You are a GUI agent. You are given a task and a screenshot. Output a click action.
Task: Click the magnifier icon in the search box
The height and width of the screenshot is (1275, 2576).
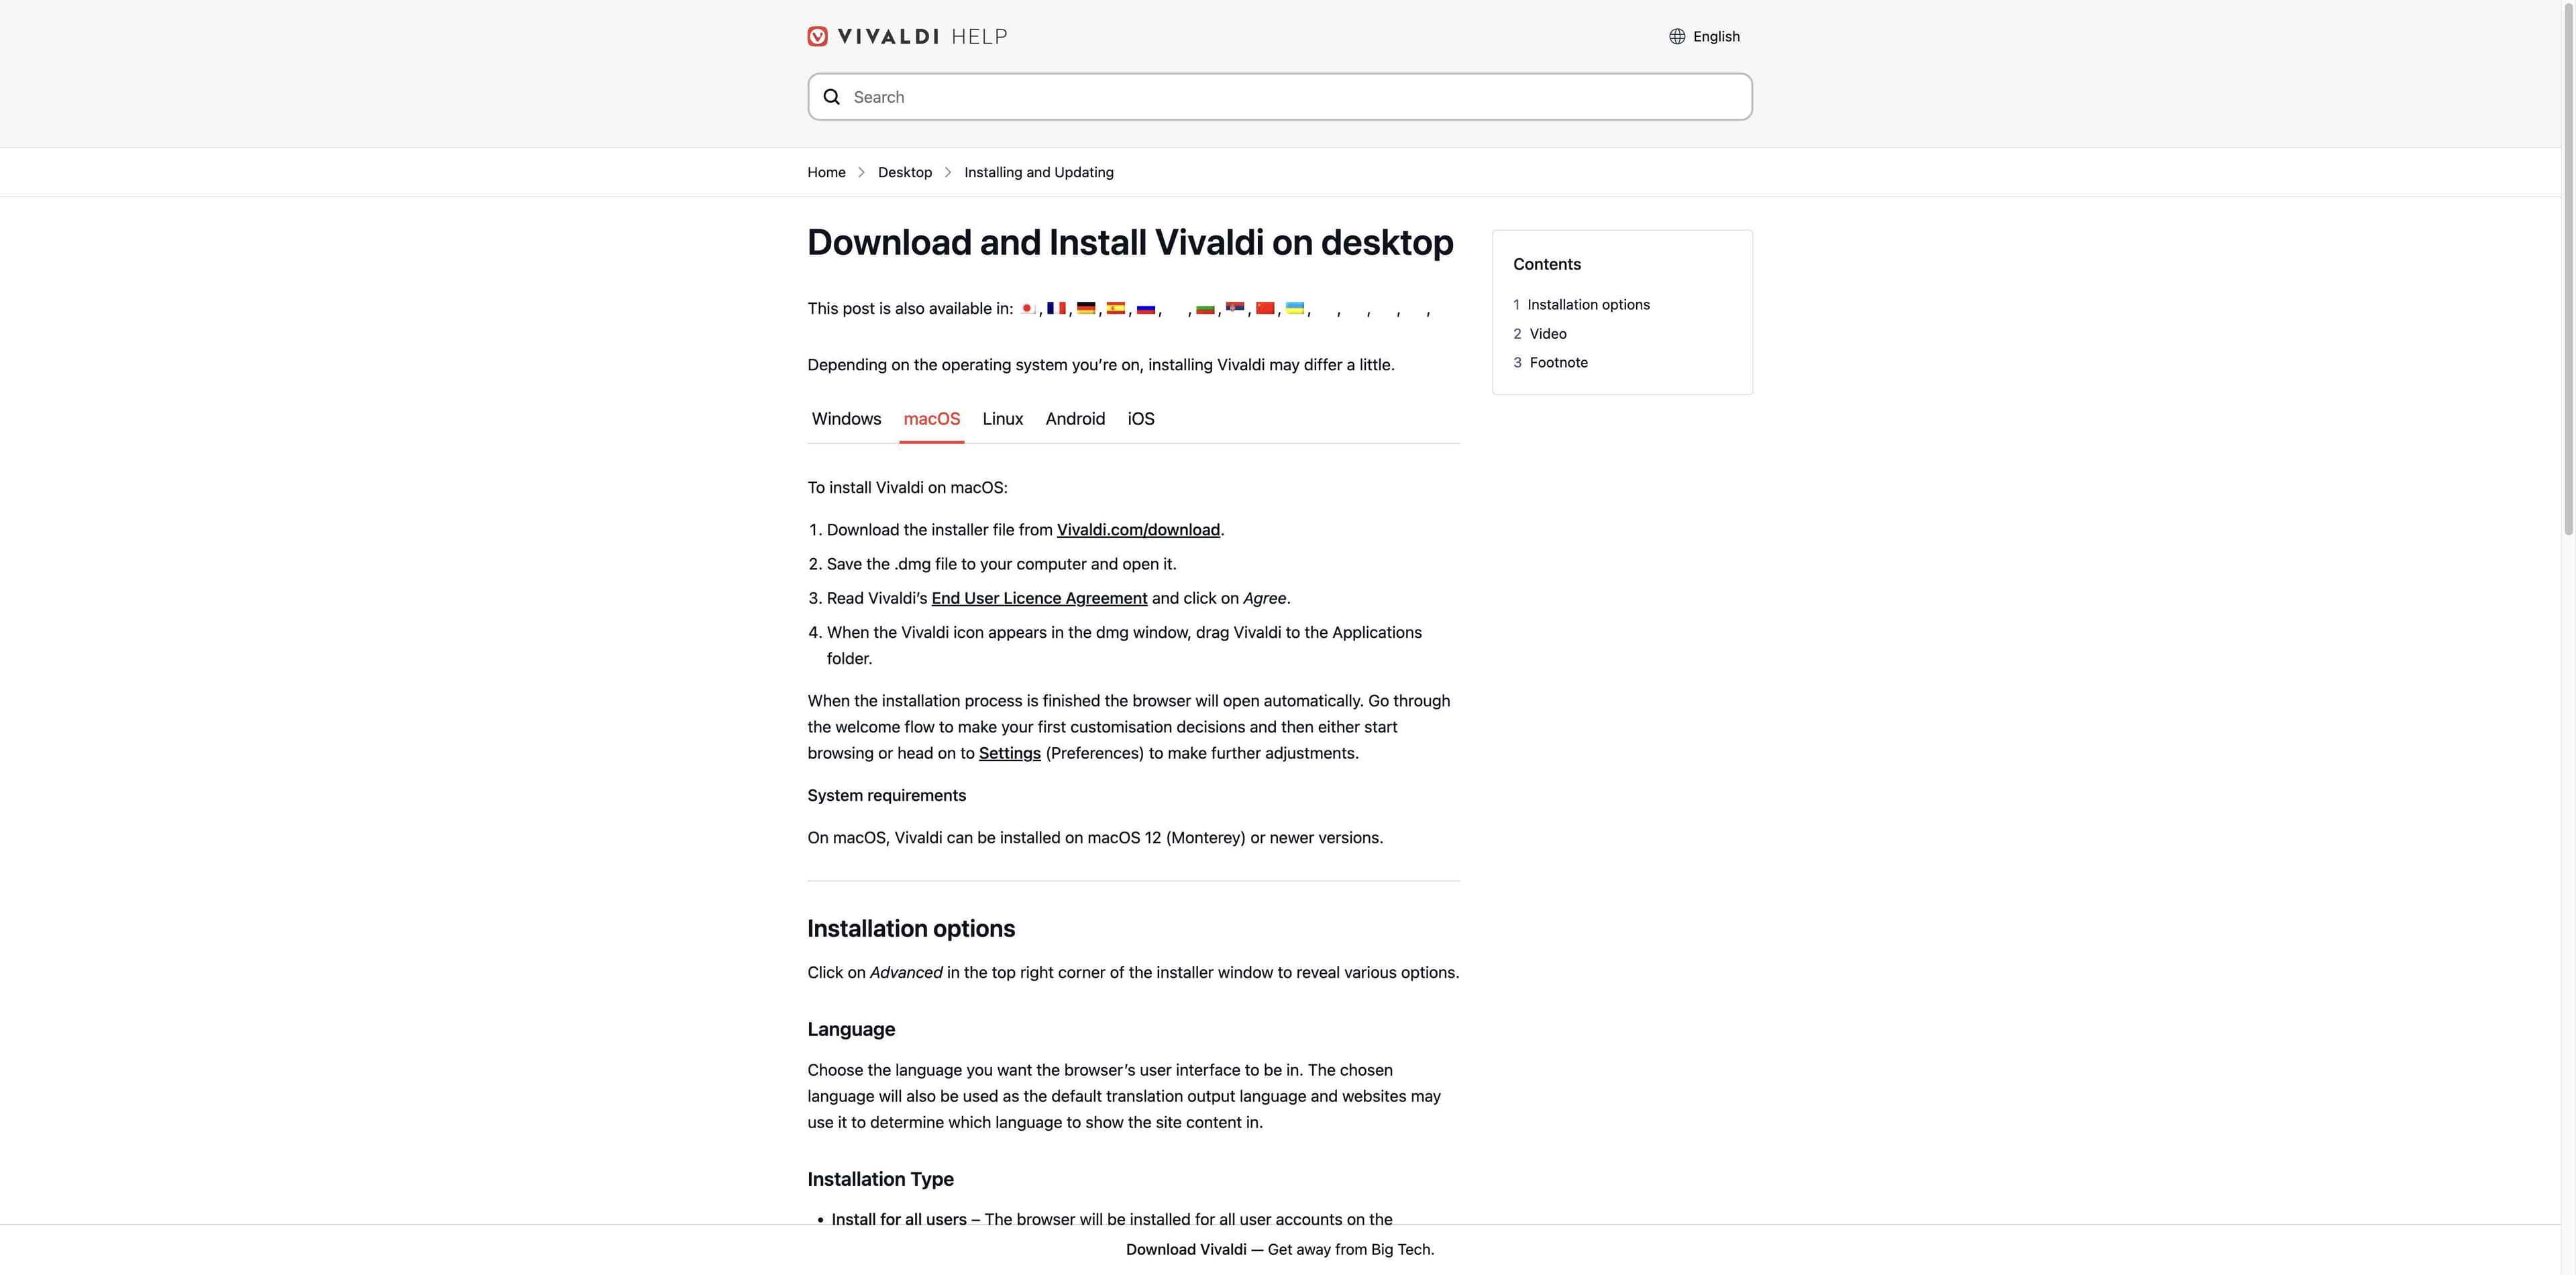pos(831,97)
